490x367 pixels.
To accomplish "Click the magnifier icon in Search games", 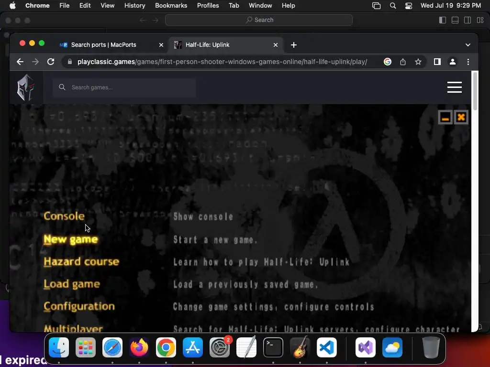I will (x=62, y=87).
